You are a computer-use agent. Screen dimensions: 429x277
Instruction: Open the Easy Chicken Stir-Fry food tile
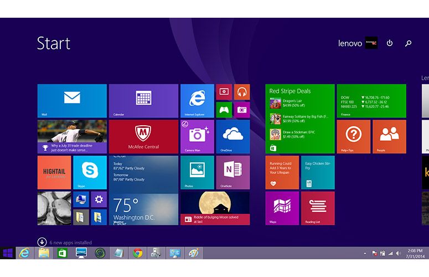[x=318, y=172]
